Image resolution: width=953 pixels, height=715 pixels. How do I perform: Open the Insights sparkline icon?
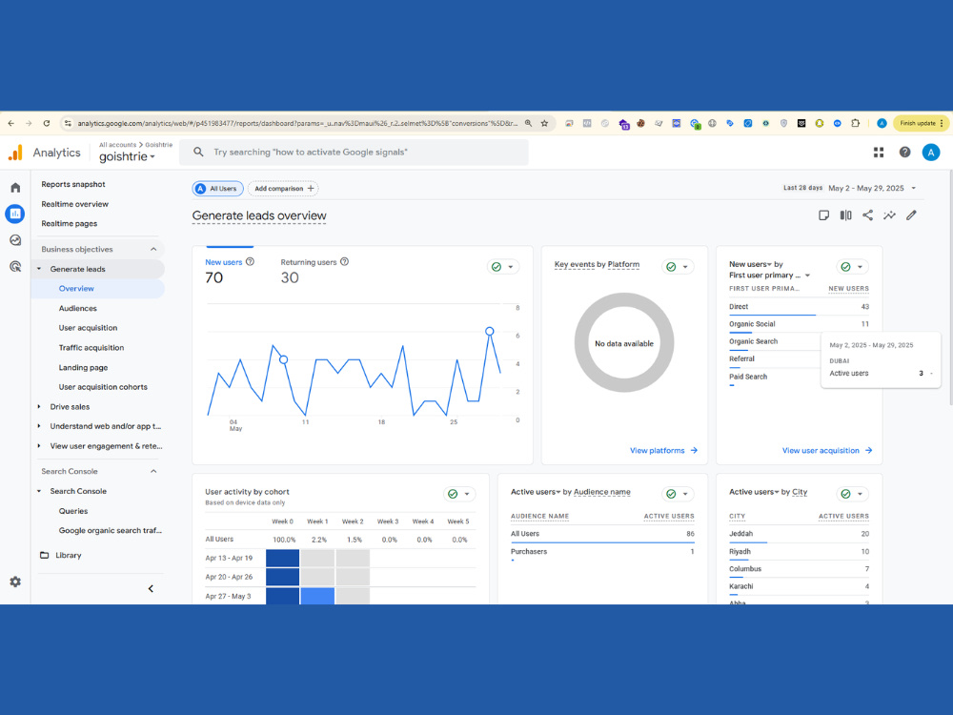(889, 215)
